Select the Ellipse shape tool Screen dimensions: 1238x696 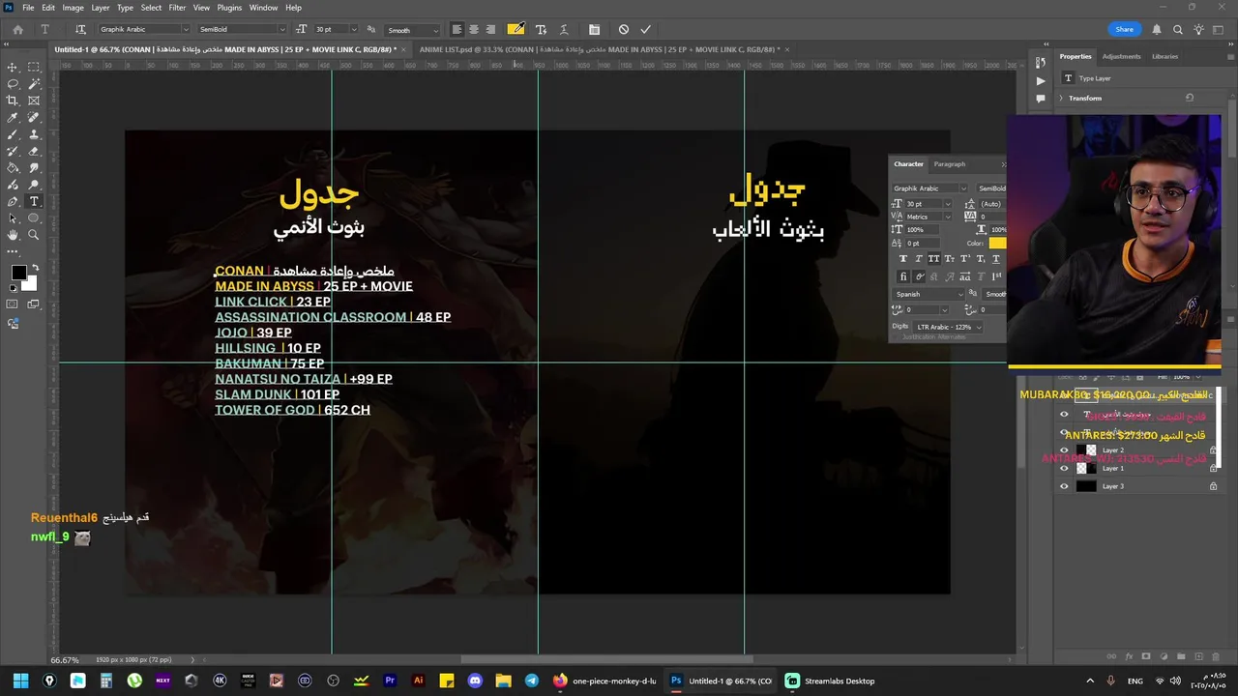(x=34, y=218)
